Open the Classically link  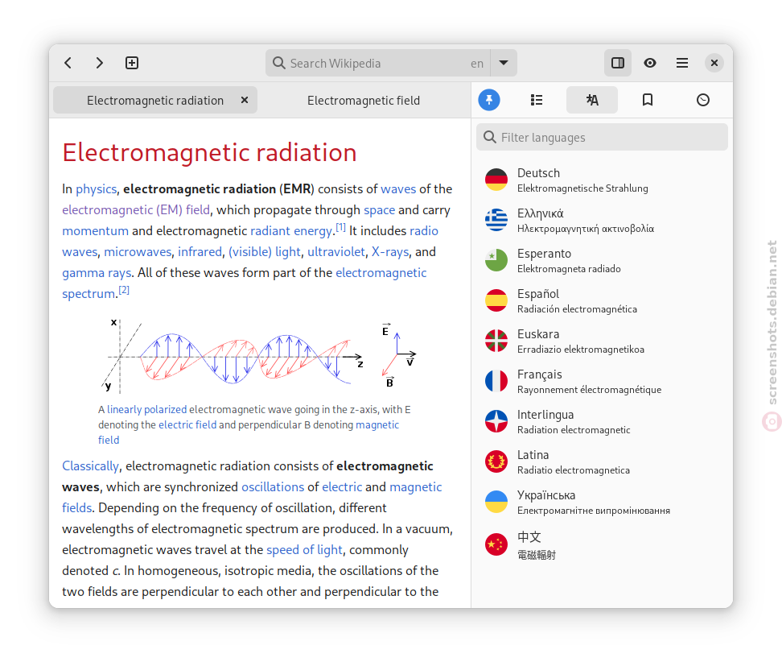point(90,466)
